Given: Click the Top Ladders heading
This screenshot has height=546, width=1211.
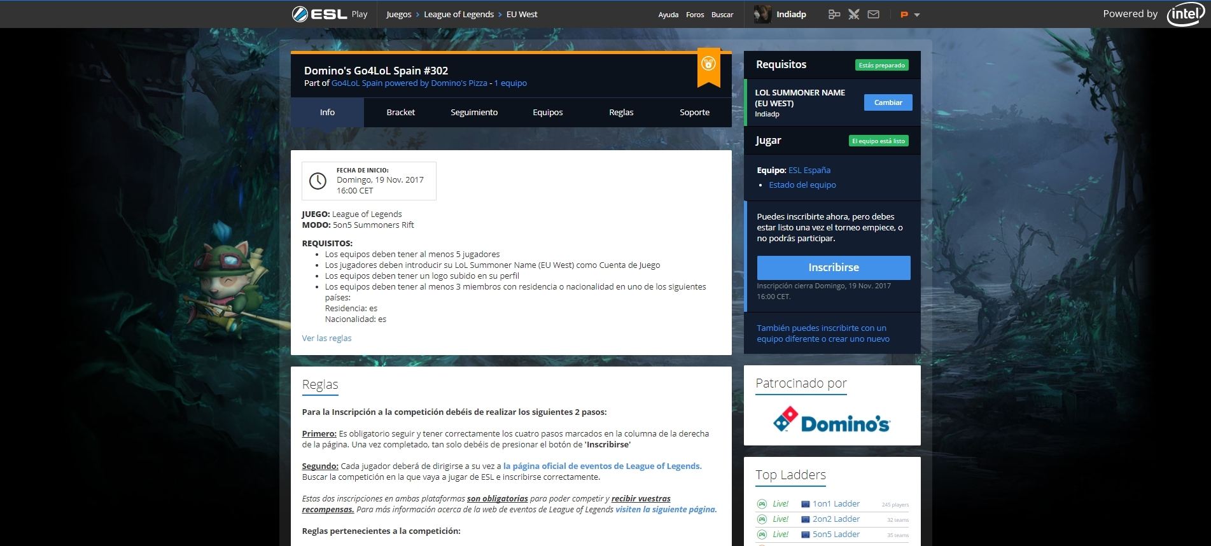Looking at the screenshot, I should tap(790, 475).
